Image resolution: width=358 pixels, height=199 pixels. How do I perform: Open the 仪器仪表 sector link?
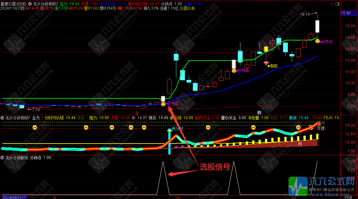tap(187, 8)
